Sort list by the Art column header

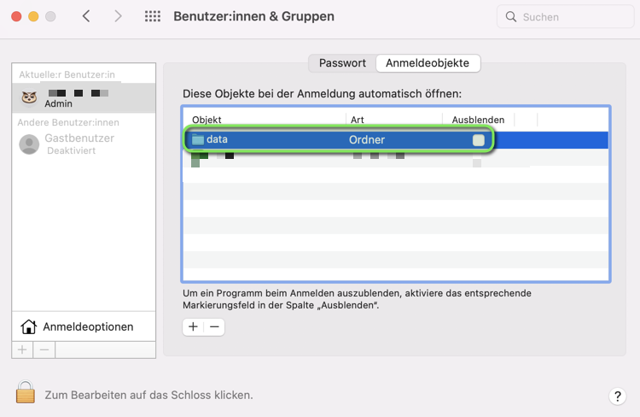358,120
